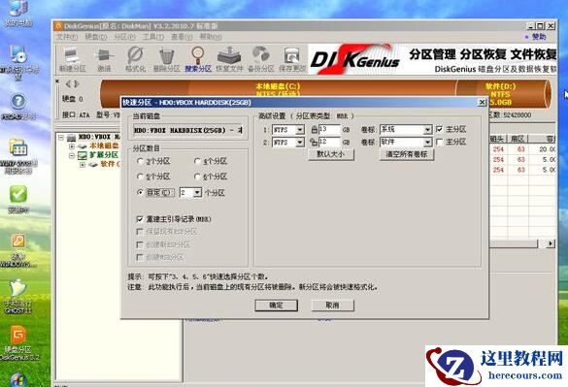This screenshot has height=387, width=568.
Task: Toggle 主分区 checkbox for partition 2
Action: tap(440, 142)
